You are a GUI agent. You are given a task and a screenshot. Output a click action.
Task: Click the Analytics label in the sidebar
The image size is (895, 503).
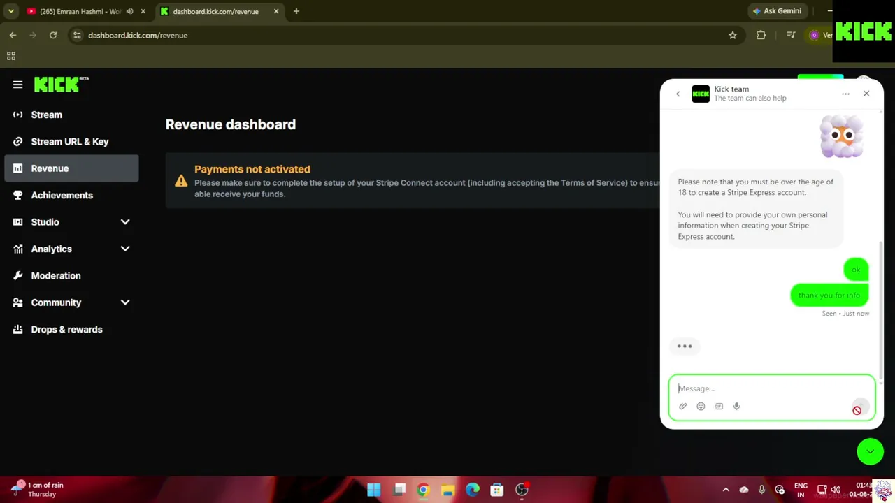(x=51, y=249)
